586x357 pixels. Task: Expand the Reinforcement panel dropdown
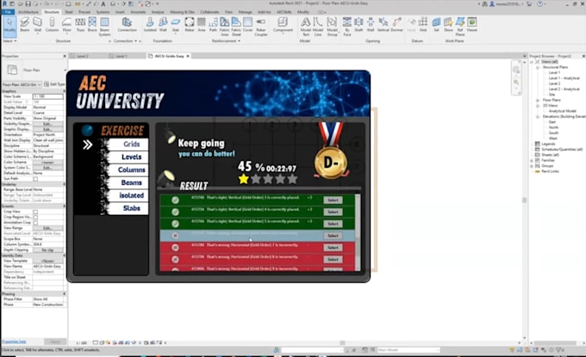coord(226,40)
